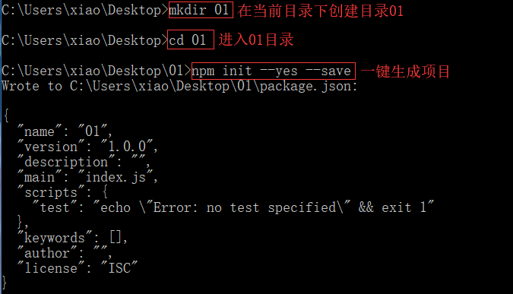Click the "description" line
Image resolution: width=513 pixels, height=294 pixels.
coord(84,162)
